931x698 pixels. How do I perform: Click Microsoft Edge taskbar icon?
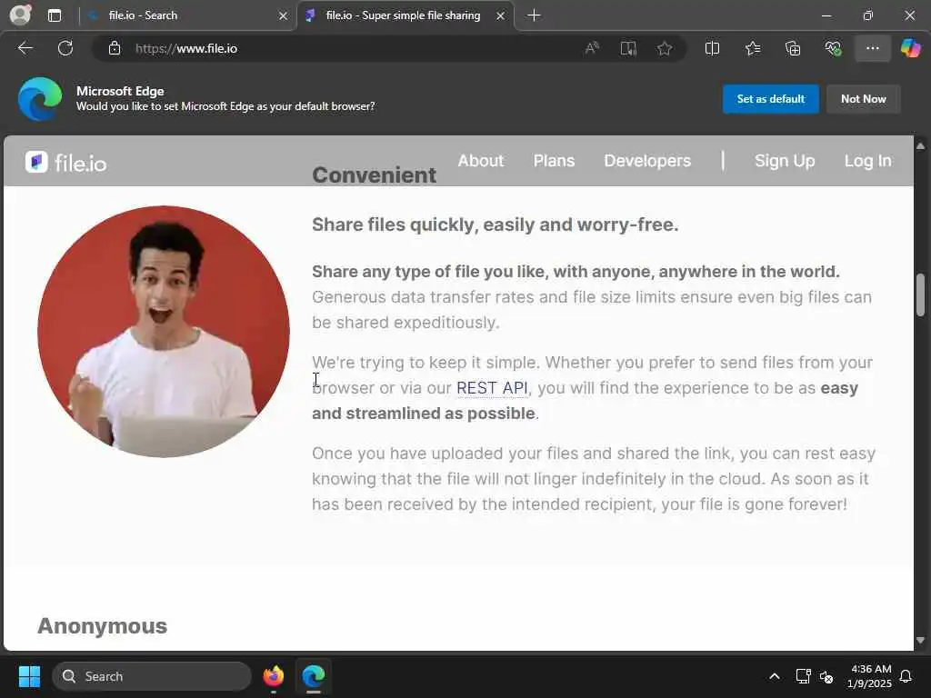[x=314, y=676]
